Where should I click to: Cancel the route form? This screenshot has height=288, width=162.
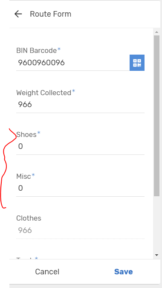point(47,272)
